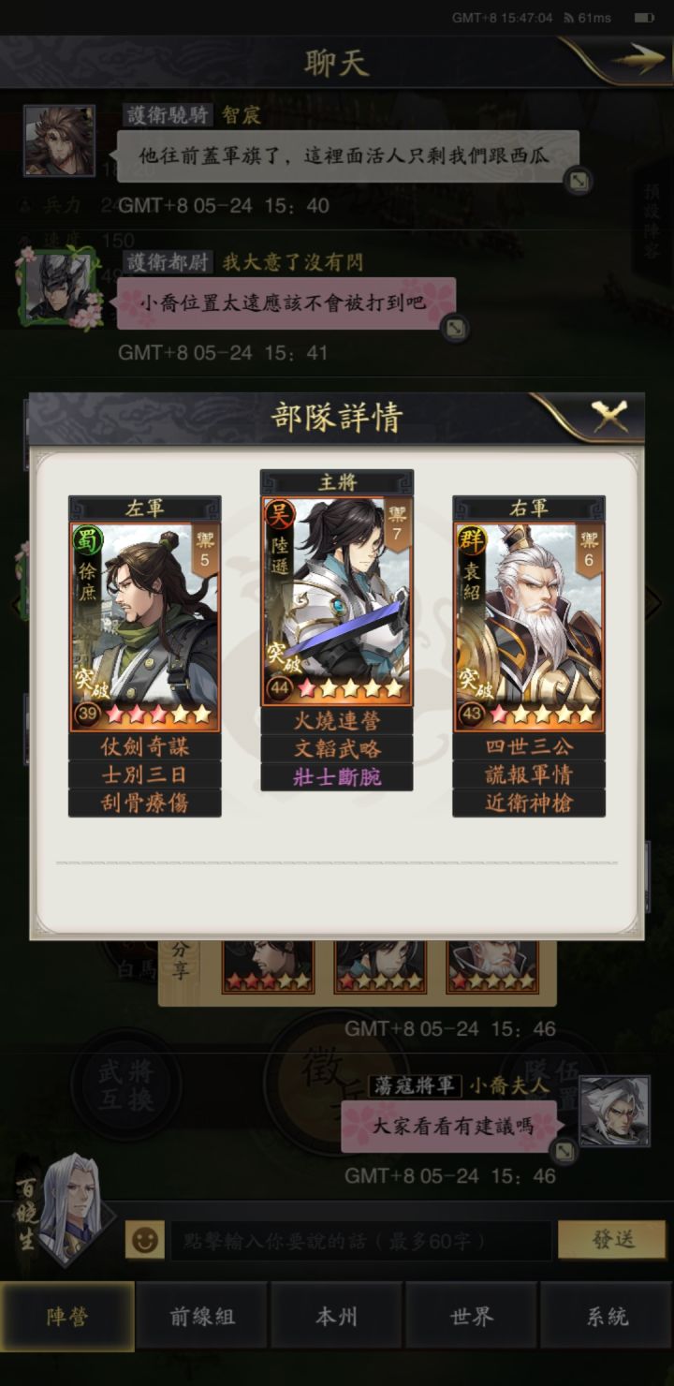The height and width of the screenshot is (1386, 674).
Task: Select the 陸遜 main general card
Action: 336,600
